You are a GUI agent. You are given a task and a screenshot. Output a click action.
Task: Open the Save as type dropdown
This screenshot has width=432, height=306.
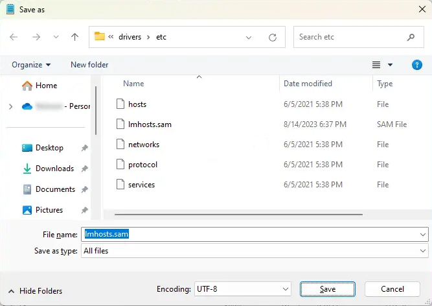[255, 251]
